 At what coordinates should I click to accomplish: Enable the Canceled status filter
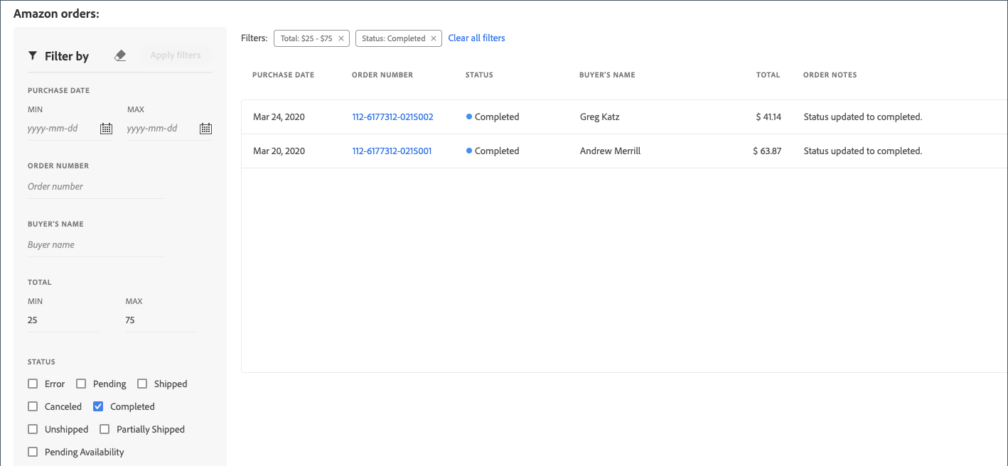[33, 406]
